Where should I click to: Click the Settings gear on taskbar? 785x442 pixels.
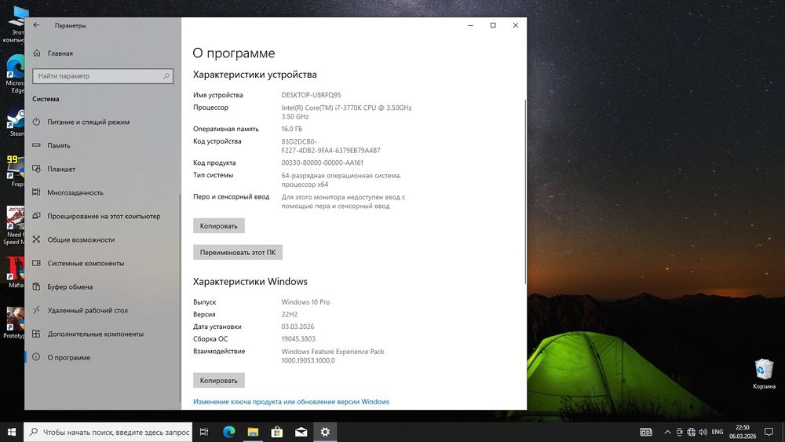click(x=325, y=432)
